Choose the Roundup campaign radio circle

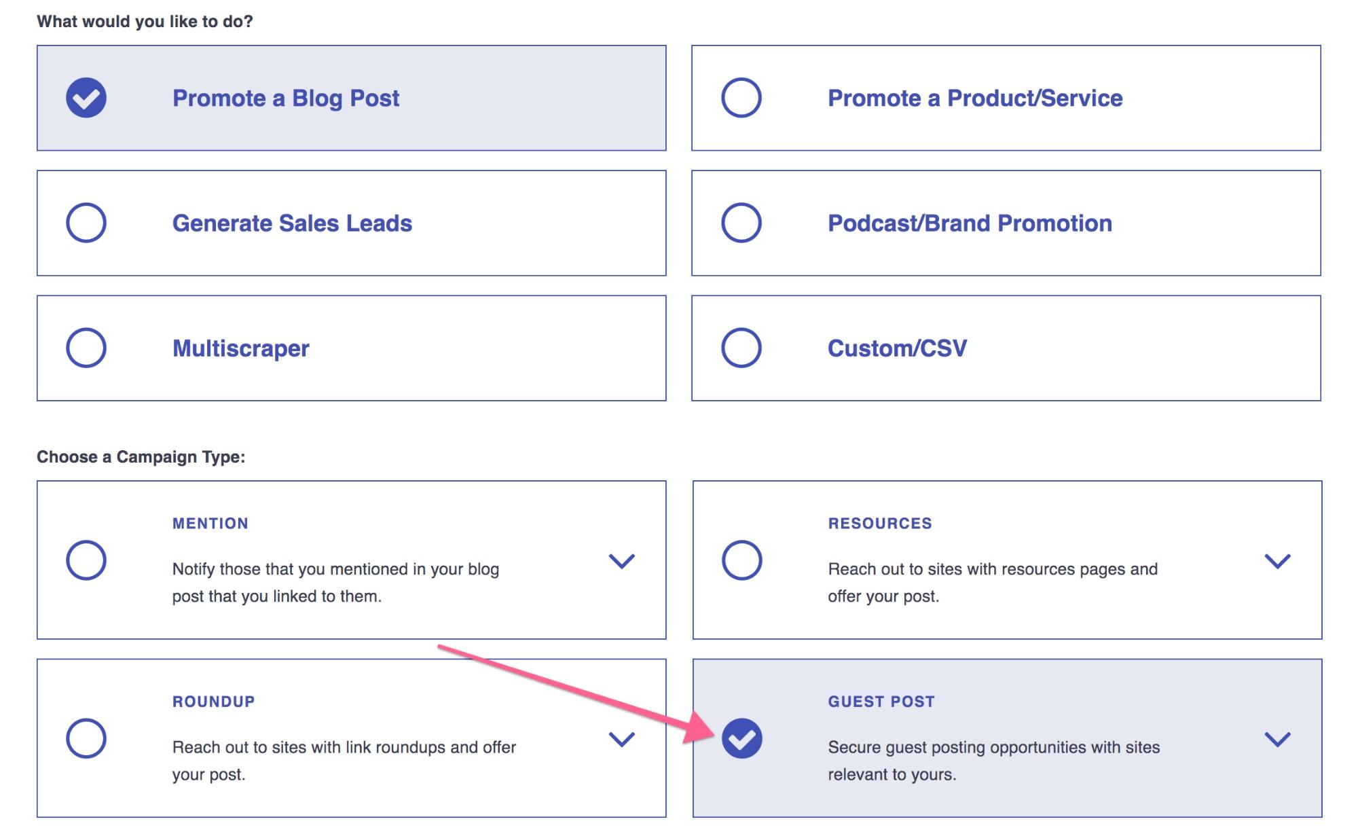tap(86, 738)
